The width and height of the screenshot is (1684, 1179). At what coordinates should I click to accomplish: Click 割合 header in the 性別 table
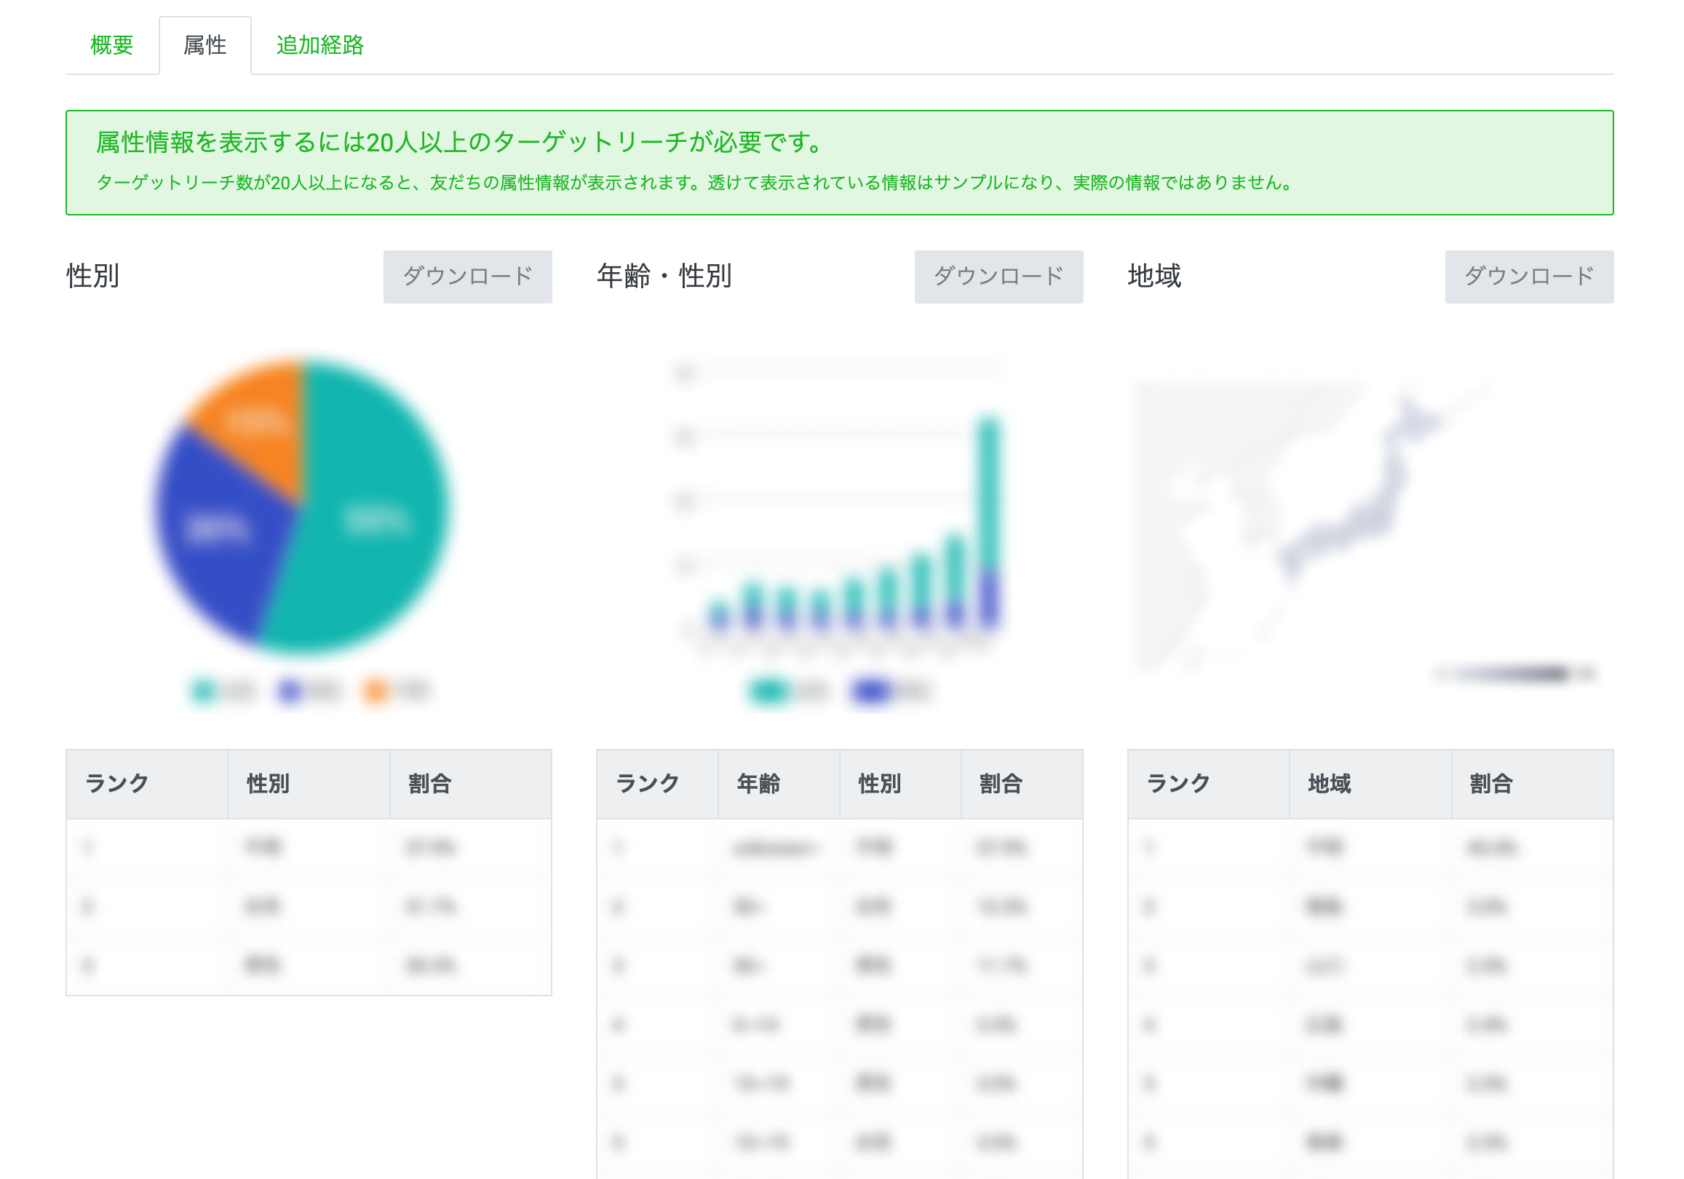click(x=430, y=784)
